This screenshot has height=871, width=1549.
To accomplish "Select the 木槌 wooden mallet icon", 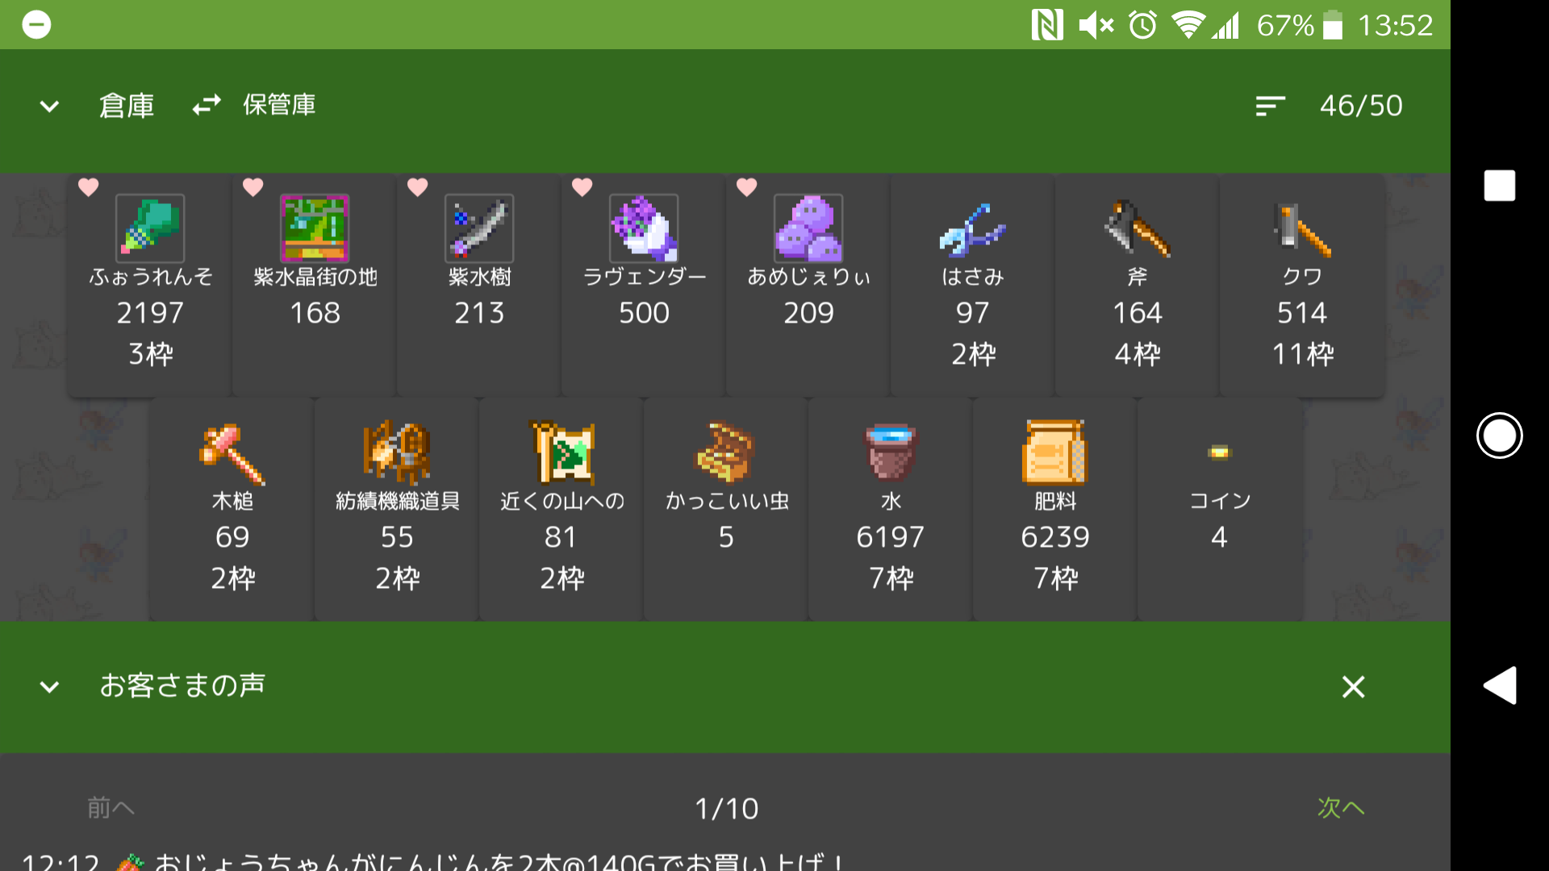I will click(x=232, y=452).
